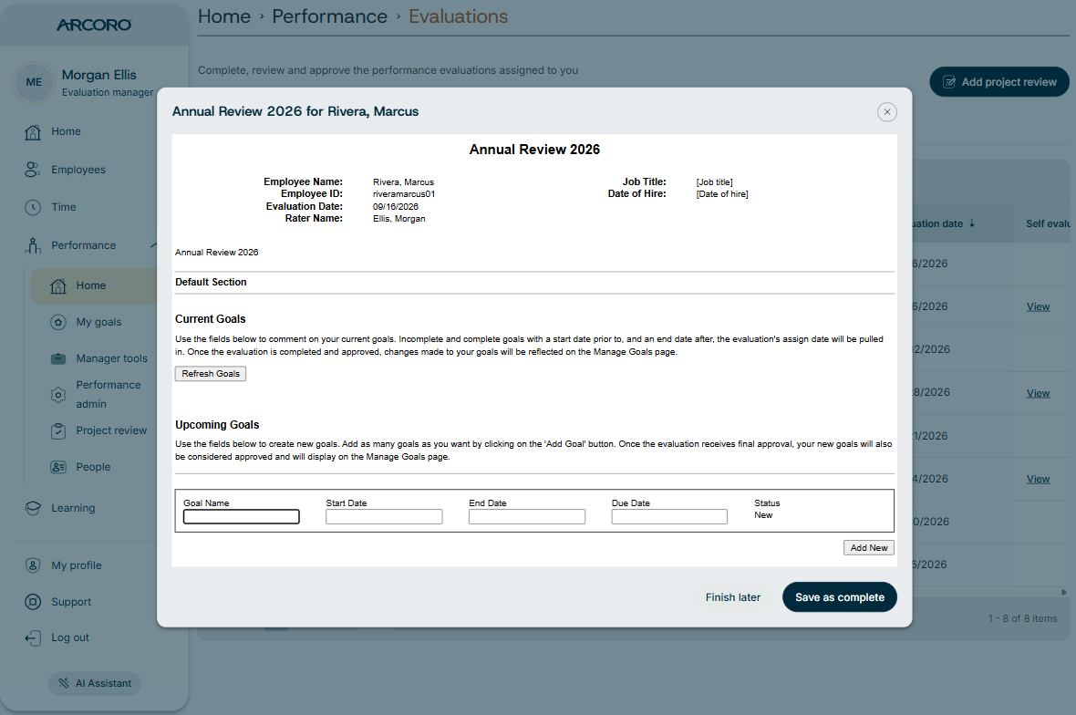Go to Performance in the breadcrumb
1076x715 pixels.
click(x=329, y=16)
